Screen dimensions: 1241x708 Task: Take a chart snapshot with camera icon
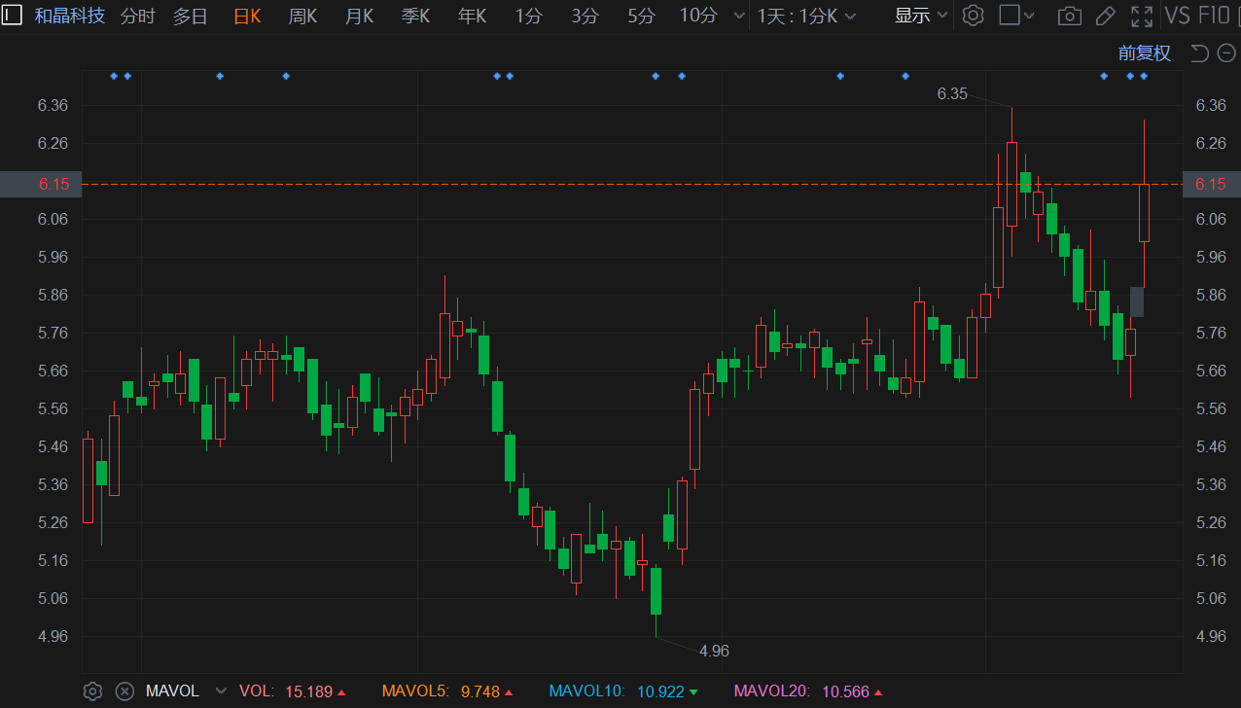click(1070, 16)
